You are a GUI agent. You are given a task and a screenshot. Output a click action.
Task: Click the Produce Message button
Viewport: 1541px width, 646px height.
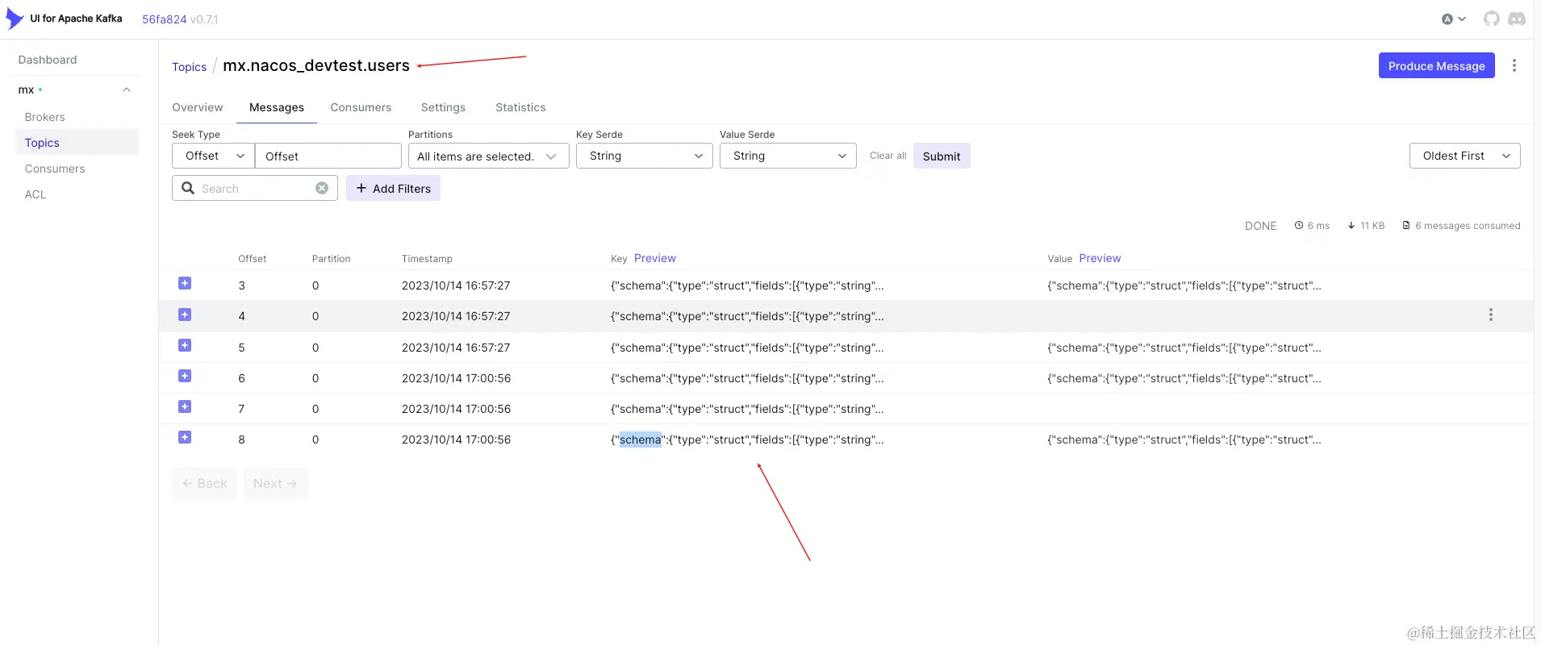coord(1436,65)
